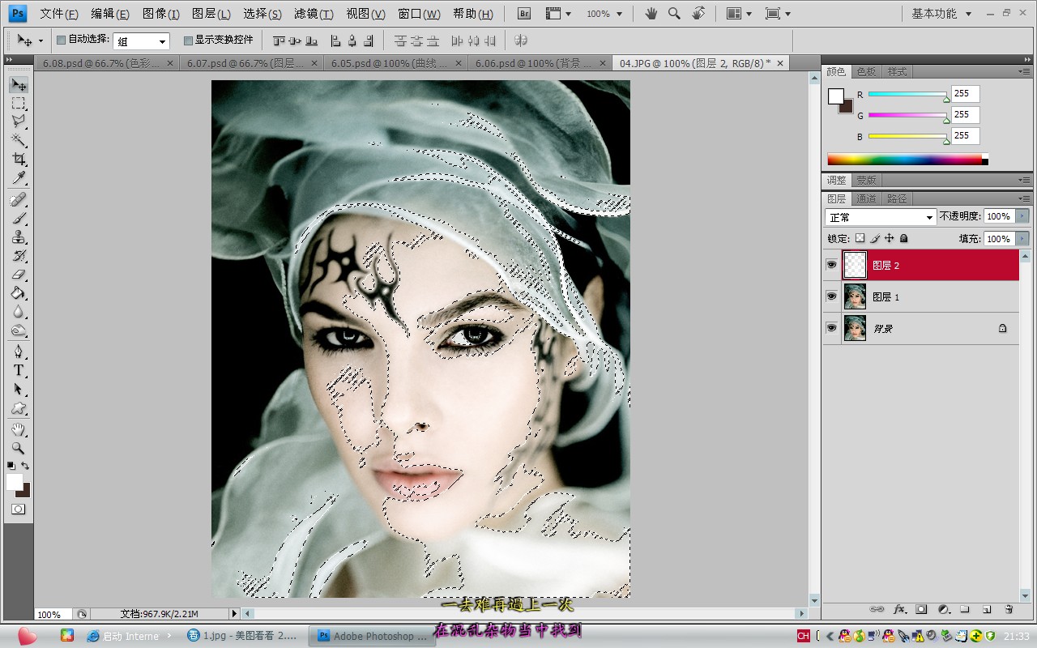The width and height of the screenshot is (1037, 648).
Task: Select the Magic Wand tool
Action: (x=19, y=140)
